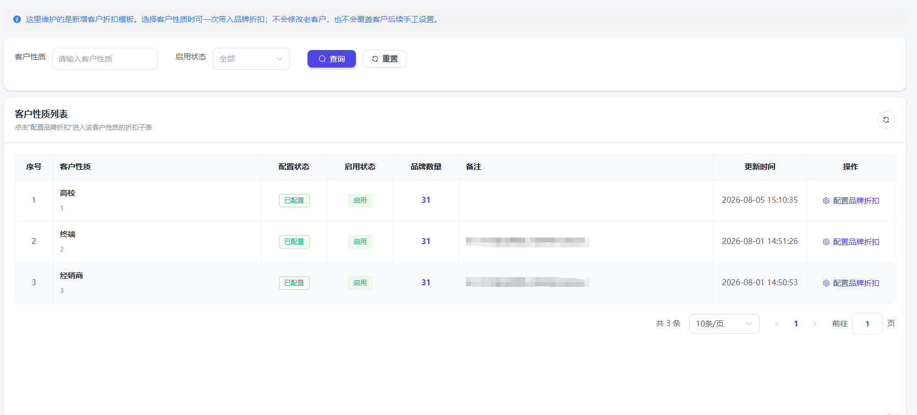Open the 启用状态 dropdown showing 全部
The height and width of the screenshot is (415, 917).
click(251, 59)
